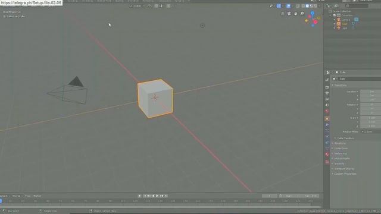Open the timeline View menu
The width and height of the screenshot is (381, 214).
pos(28,196)
